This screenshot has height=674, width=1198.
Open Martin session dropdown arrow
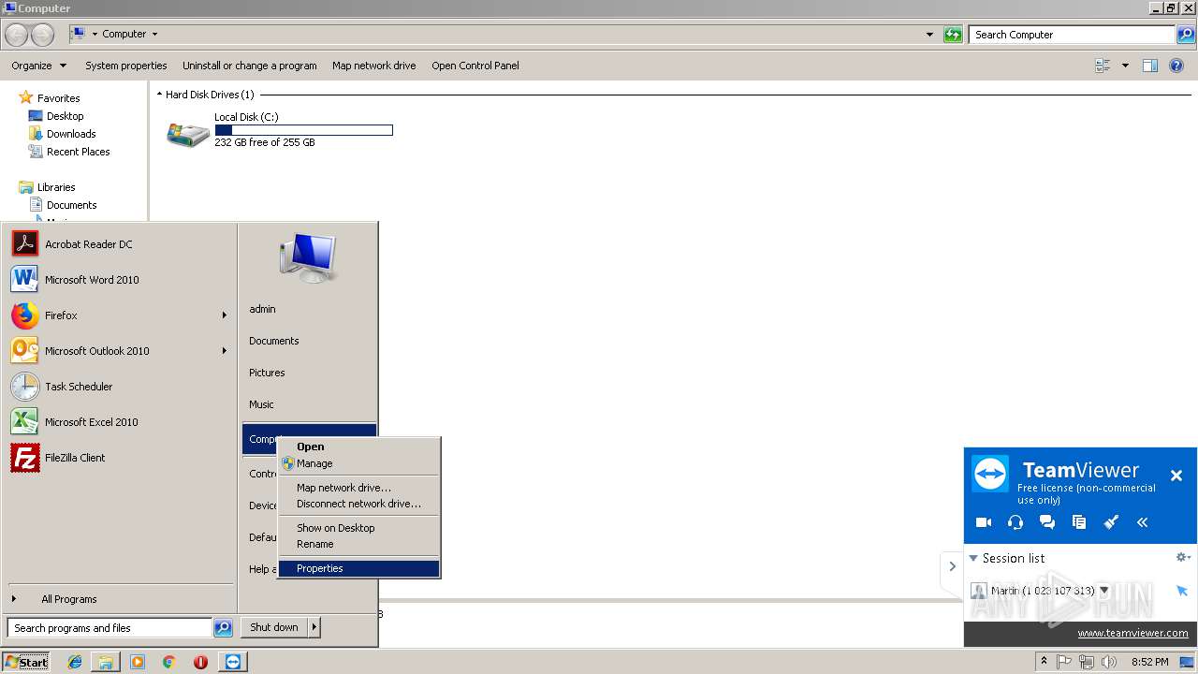(x=1103, y=591)
